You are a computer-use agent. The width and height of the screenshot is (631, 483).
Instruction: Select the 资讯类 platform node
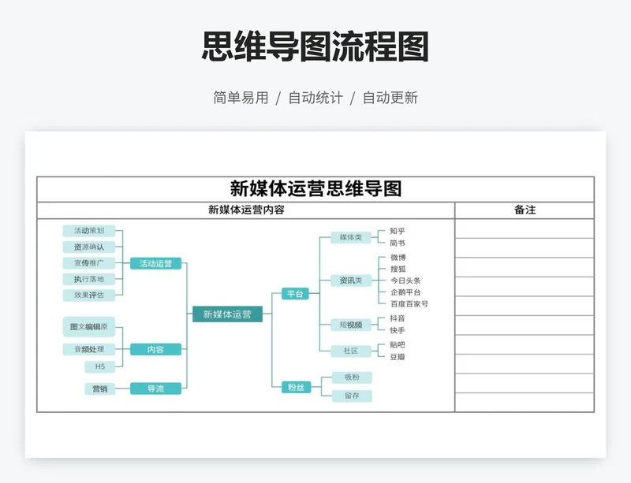click(x=351, y=281)
